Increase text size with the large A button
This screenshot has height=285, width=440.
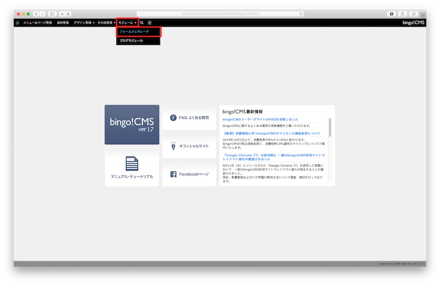68,14
